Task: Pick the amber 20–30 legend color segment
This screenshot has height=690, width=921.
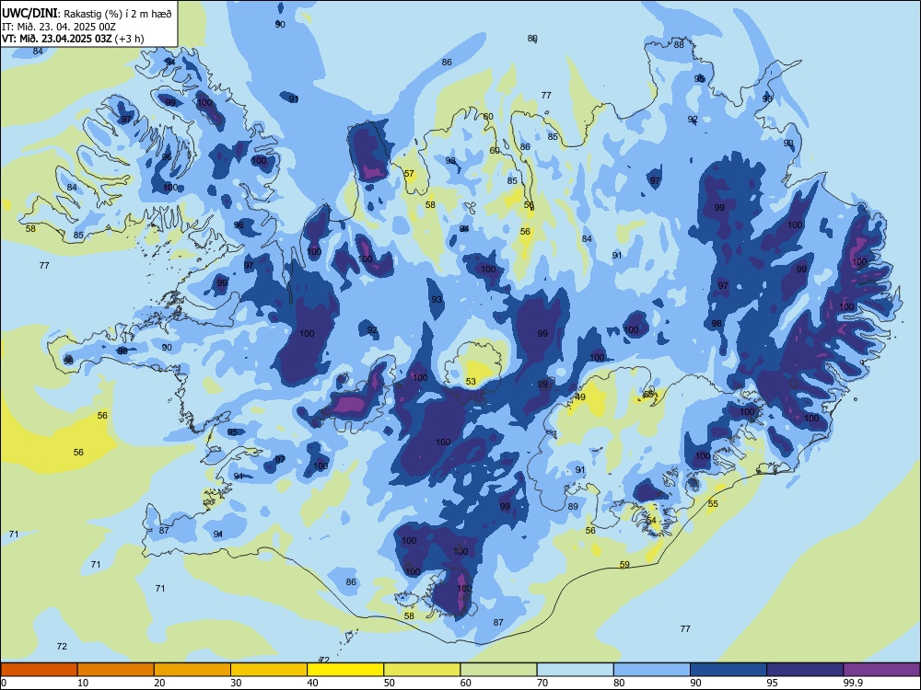Action: [x=192, y=670]
